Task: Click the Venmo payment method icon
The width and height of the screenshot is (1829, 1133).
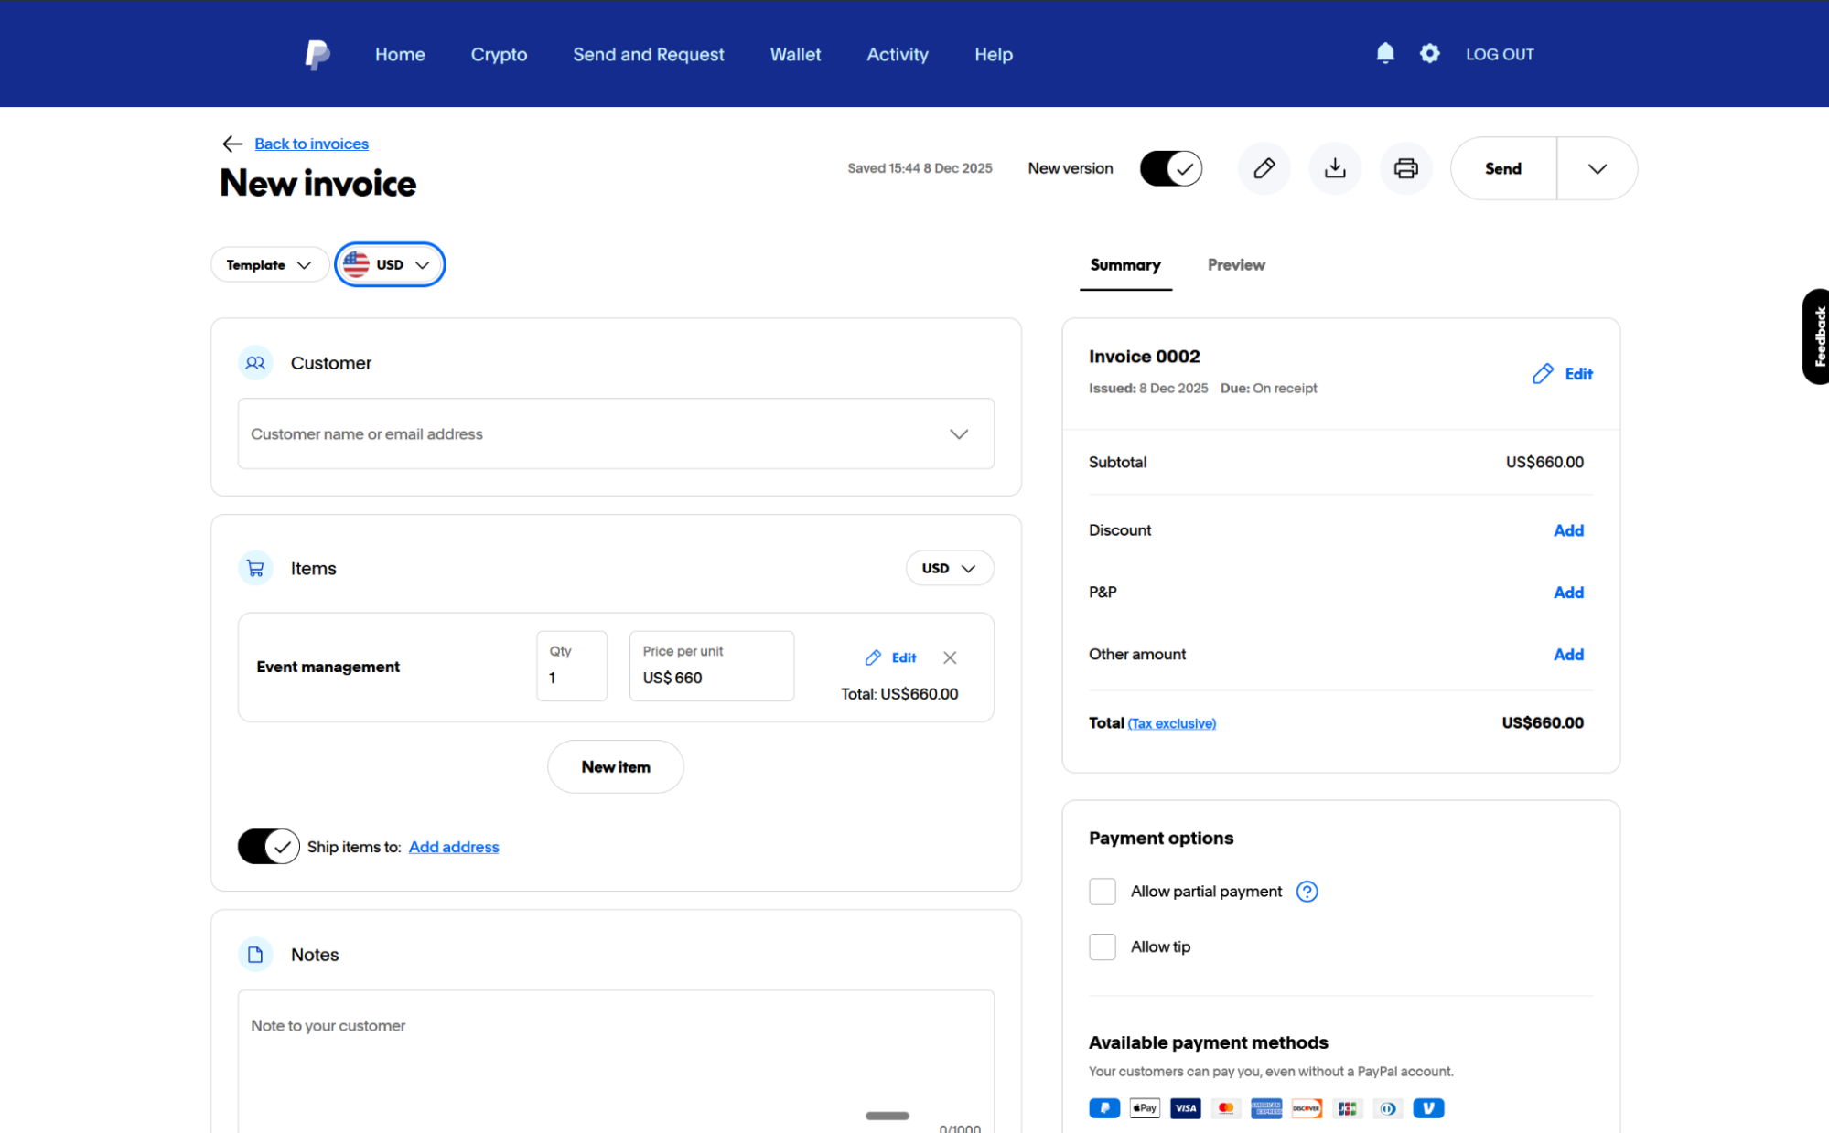Action: pos(1428,1107)
